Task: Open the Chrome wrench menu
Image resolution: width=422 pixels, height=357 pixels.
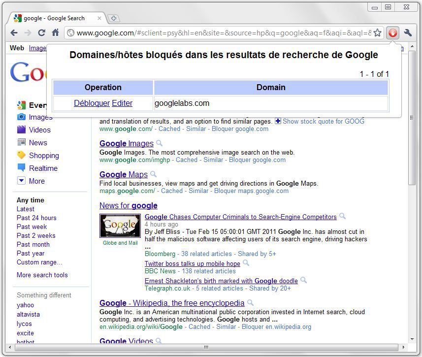Action: tap(408, 33)
